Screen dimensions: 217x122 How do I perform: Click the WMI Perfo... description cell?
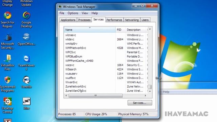coord(135,44)
